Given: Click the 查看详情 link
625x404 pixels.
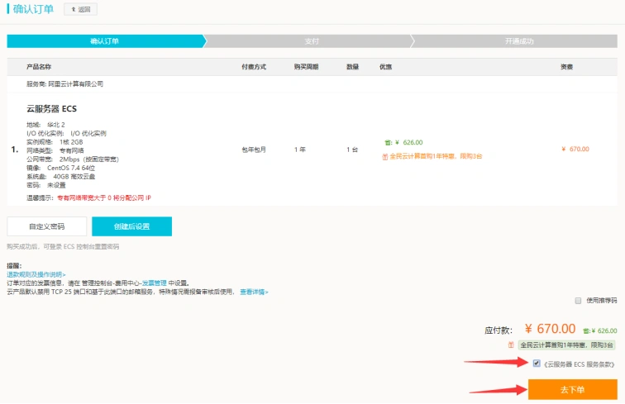Looking at the screenshot, I should click(254, 292).
